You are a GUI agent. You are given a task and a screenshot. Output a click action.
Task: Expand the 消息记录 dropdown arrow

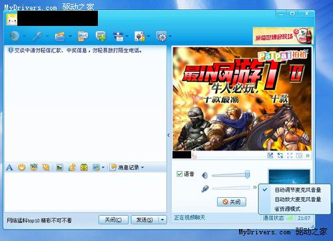point(143,168)
